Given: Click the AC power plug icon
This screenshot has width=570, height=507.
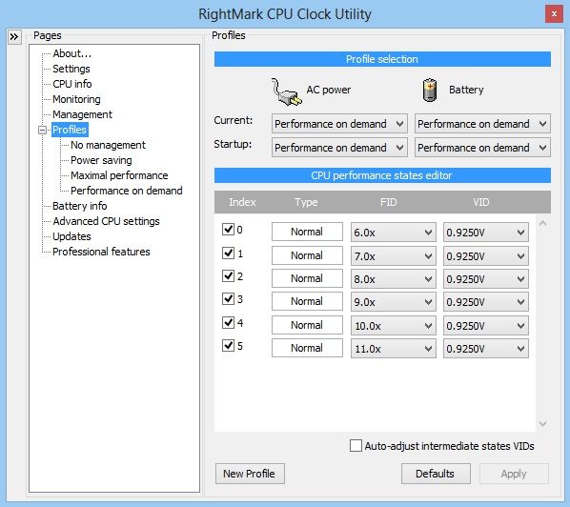Looking at the screenshot, I should pos(287,91).
